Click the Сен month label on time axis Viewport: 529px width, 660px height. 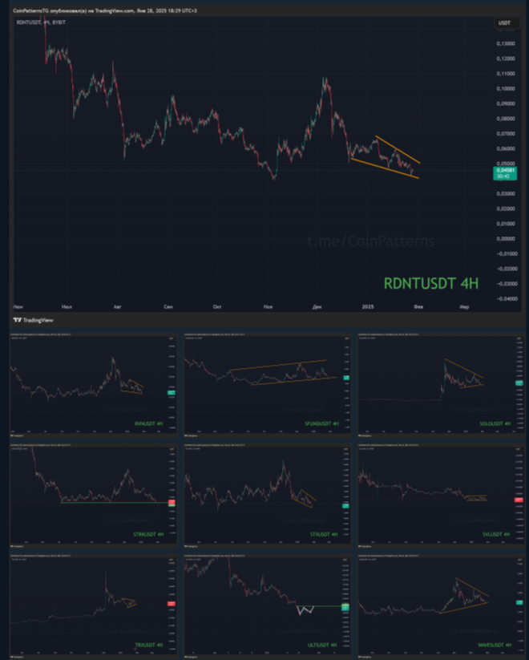point(168,307)
